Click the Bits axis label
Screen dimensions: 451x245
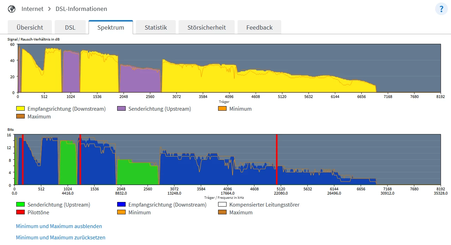coord(11,130)
